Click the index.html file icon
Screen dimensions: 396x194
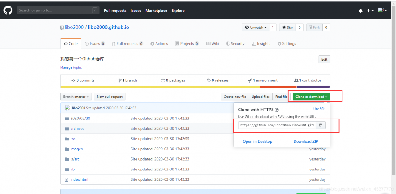point(67,179)
